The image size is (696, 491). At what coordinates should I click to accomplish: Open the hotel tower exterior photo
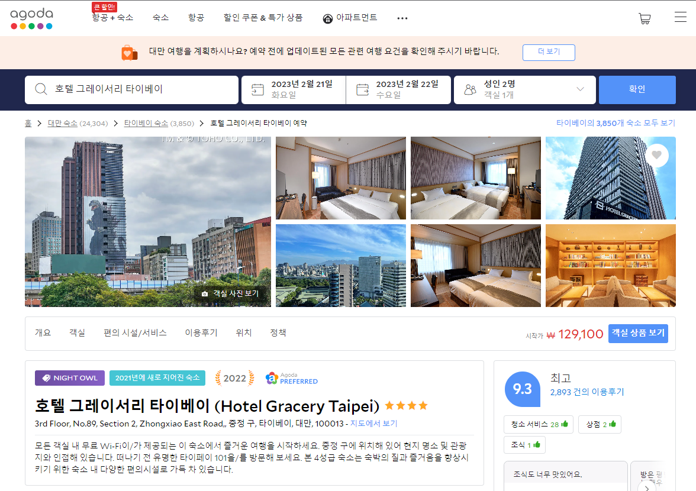coord(610,178)
